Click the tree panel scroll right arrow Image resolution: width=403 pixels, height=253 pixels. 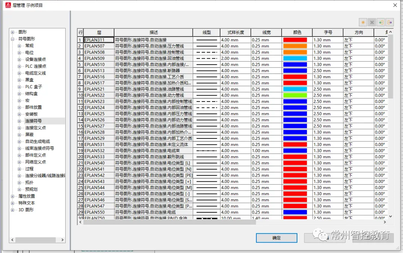pos(62,240)
